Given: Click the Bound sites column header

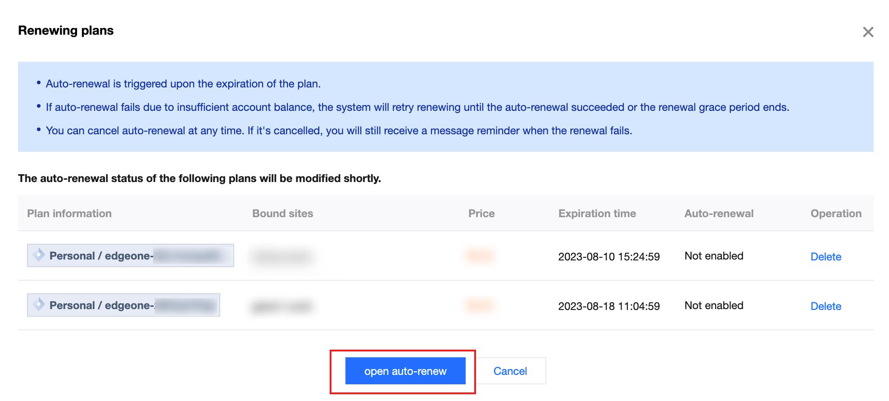Looking at the screenshot, I should click(282, 214).
